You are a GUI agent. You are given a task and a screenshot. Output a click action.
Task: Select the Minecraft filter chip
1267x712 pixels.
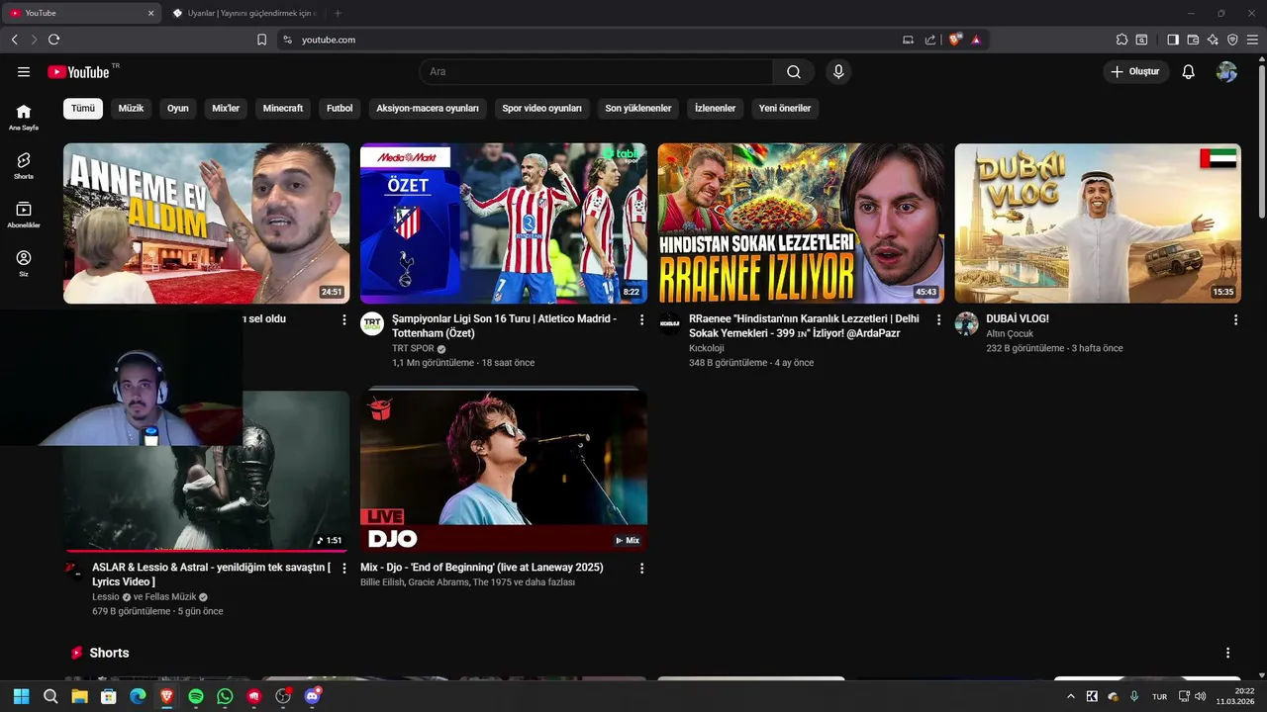[x=283, y=109]
